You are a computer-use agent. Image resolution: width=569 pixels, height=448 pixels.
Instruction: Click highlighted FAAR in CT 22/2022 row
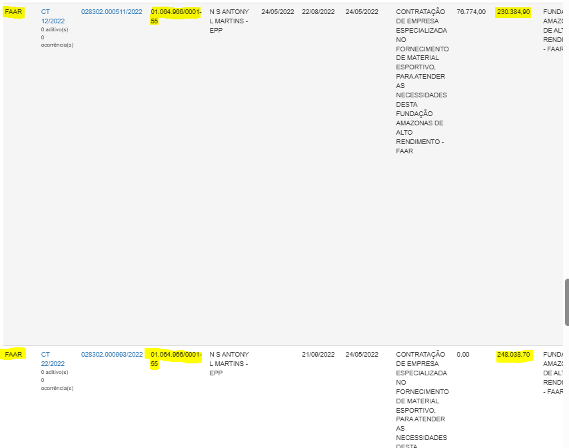click(13, 355)
